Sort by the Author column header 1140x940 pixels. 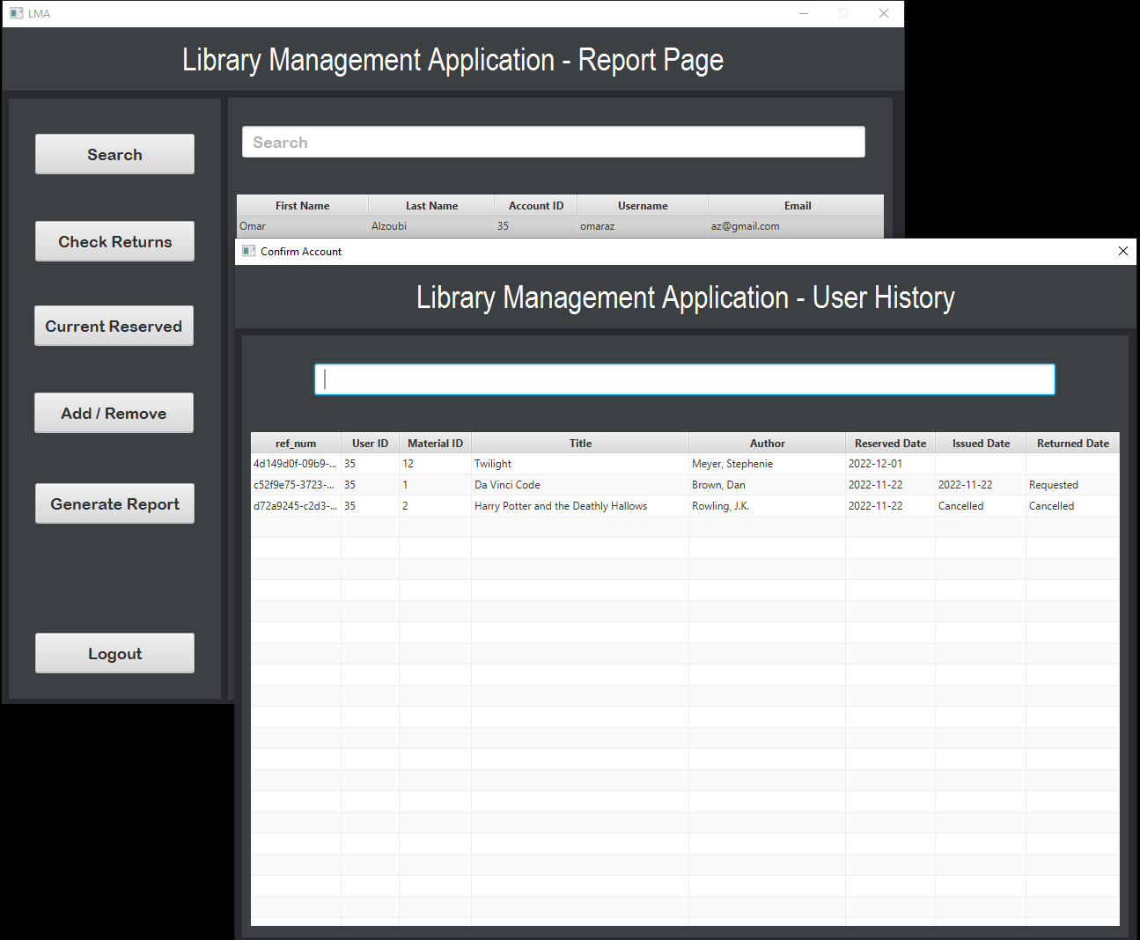(767, 443)
